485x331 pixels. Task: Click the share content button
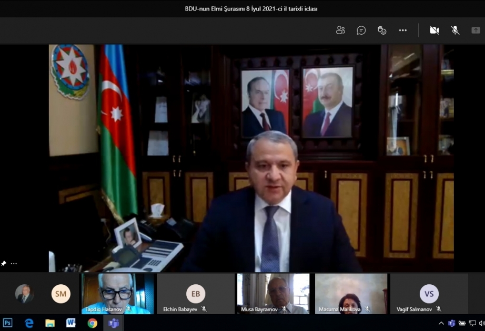[x=476, y=30]
